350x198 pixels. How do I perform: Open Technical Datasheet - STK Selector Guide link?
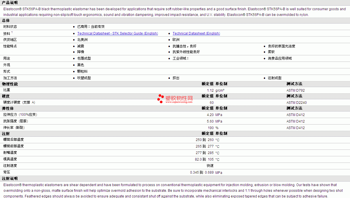(118, 33)
